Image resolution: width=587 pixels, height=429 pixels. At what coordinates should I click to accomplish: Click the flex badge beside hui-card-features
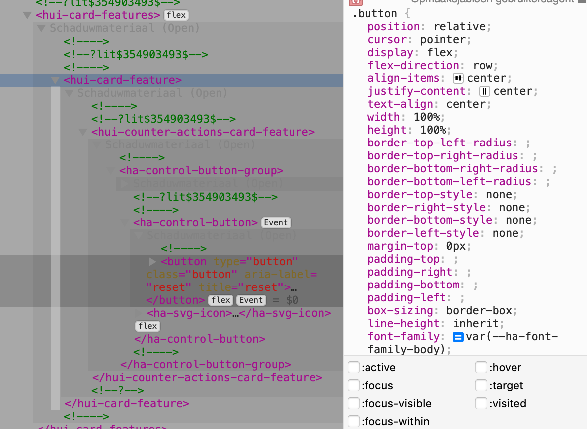[x=176, y=15]
